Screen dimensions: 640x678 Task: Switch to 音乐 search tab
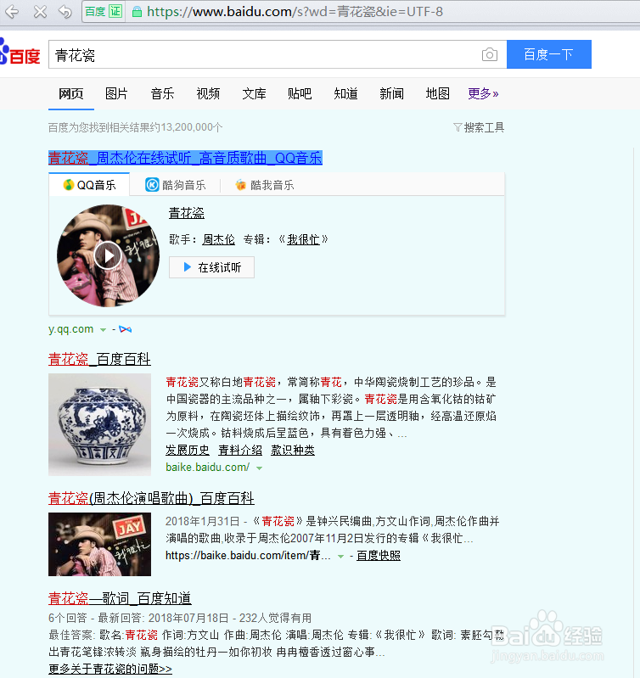163,93
